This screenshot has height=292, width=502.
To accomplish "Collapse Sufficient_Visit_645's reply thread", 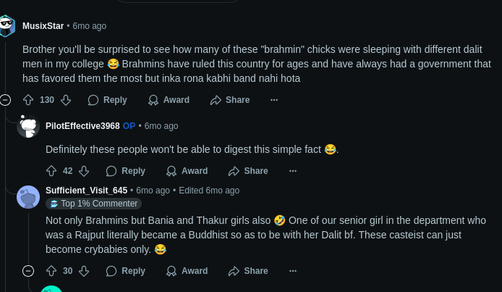I will [x=28, y=271].
